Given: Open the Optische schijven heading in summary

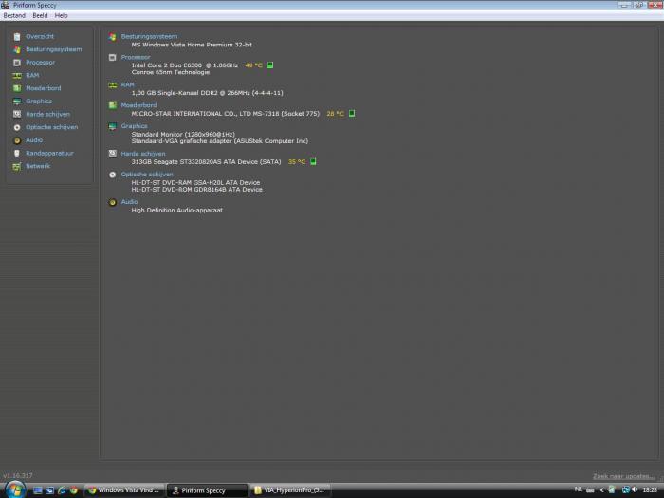Looking at the screenshot, I should (147, 175).
